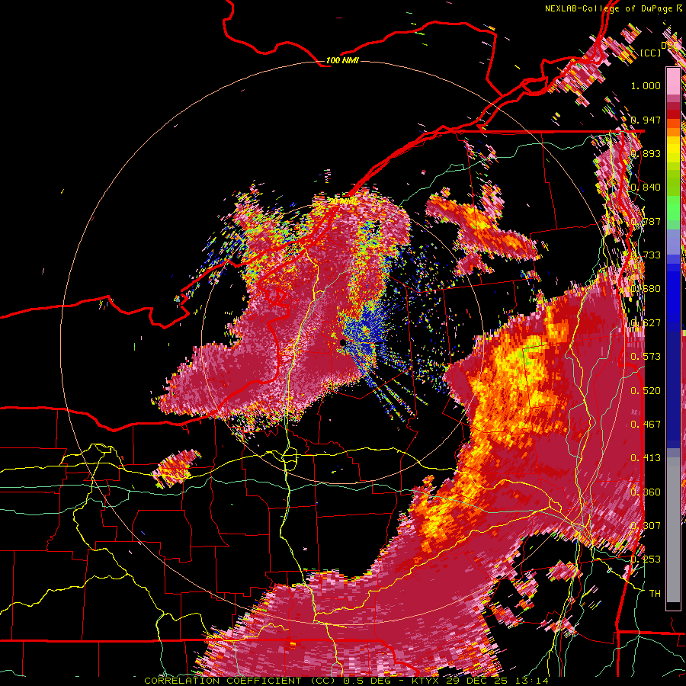Click the 0.360 scale value
Screen dimensions: 686x686
[646, 492]
